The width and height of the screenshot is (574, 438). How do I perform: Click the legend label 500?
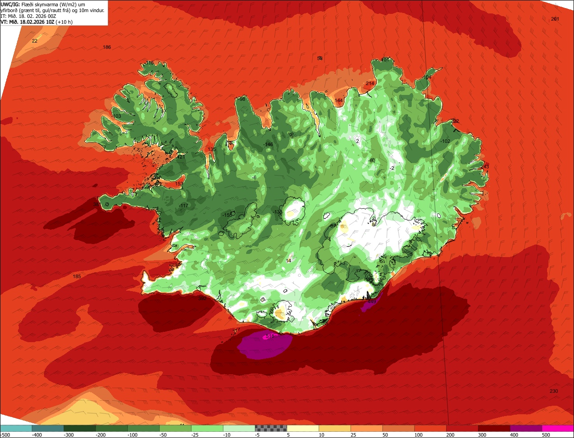(546, 435)
